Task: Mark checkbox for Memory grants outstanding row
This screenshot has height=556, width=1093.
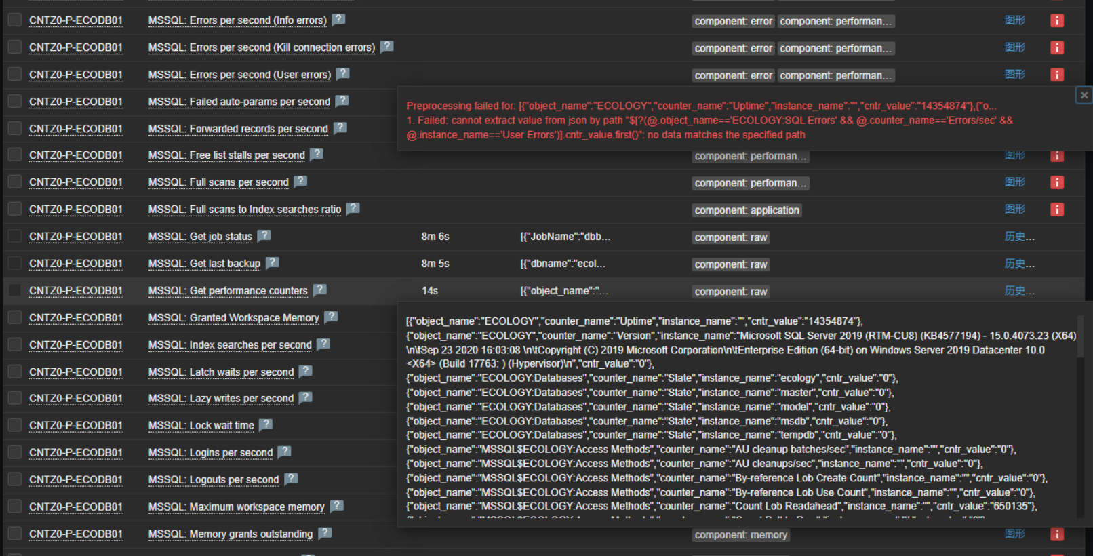Action: (x=14, y=534)
